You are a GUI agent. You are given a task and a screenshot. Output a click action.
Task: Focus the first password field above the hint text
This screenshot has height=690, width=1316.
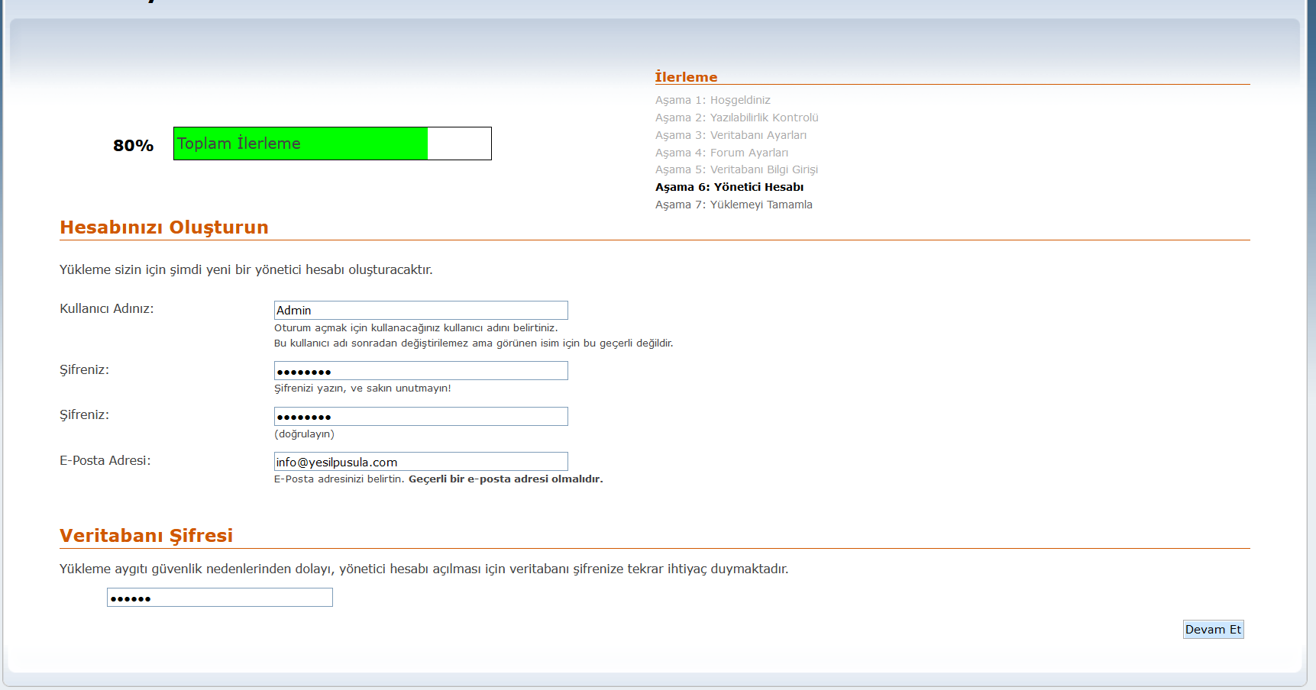(x=420, y=371)
